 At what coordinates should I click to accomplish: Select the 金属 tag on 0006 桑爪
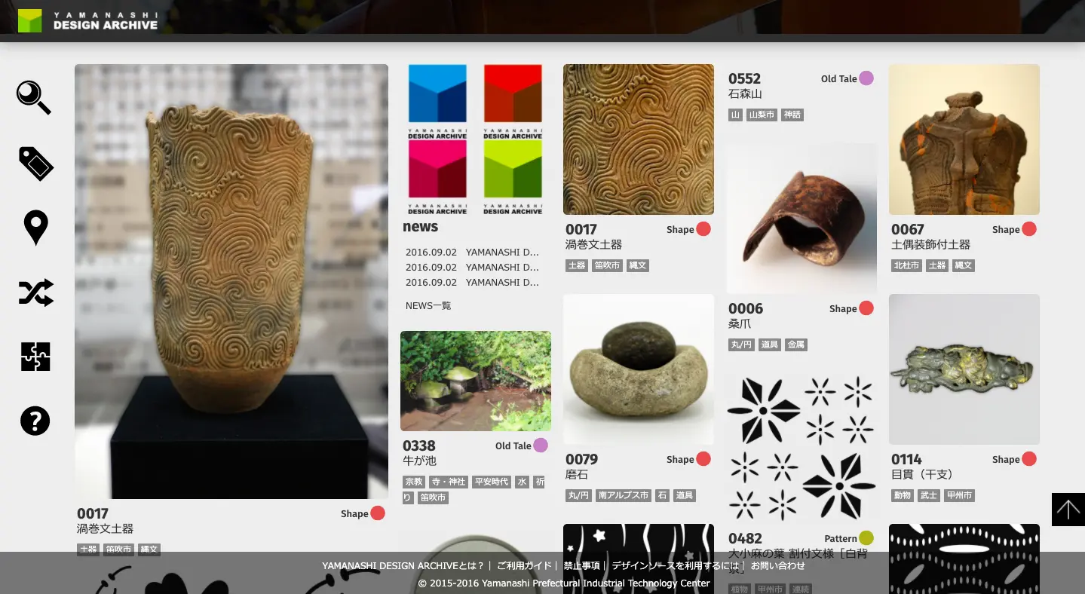pyautogui.click(x=795, y=344)
